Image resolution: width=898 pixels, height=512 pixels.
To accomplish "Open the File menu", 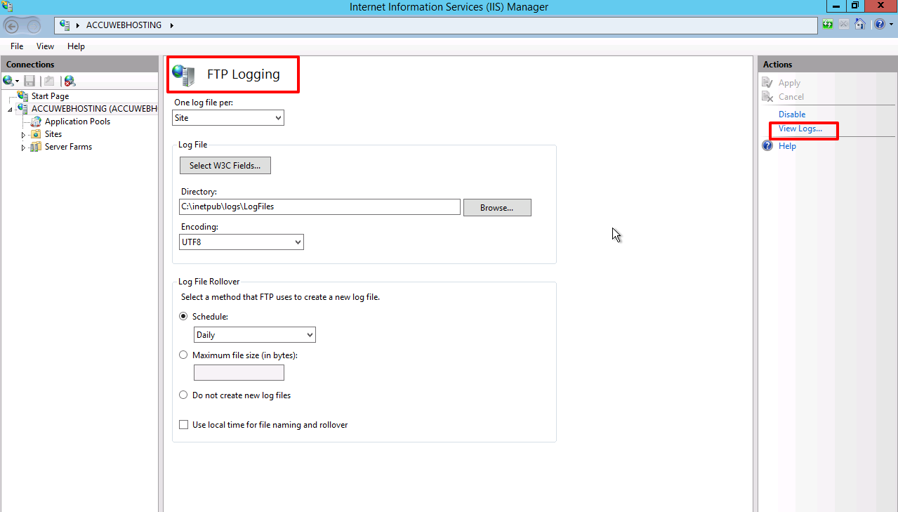I will 16,46.
